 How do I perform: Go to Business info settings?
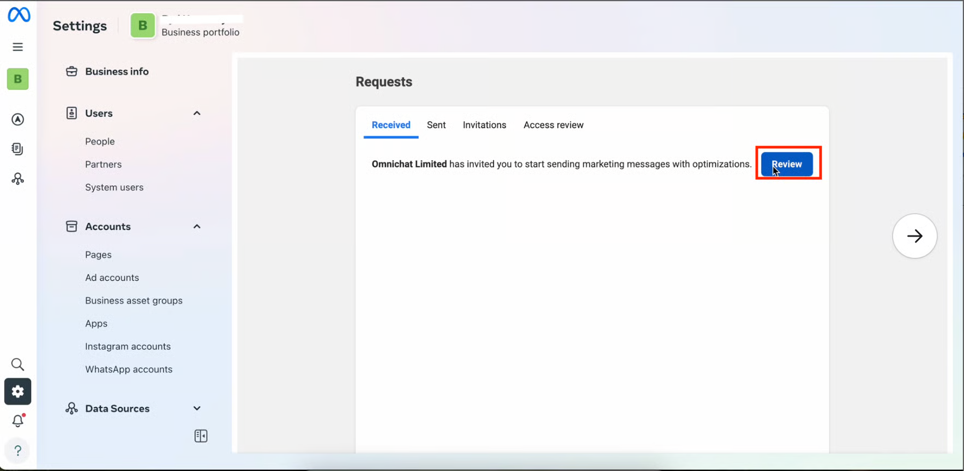tap(117, 71)
